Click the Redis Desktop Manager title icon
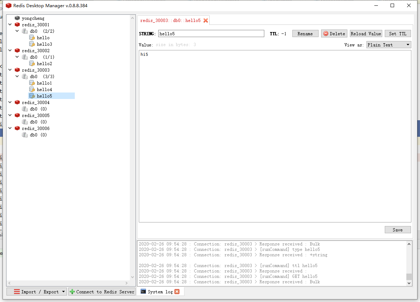Screen dimensions: 420x302 pyautogui.click(x=9, y=5)
